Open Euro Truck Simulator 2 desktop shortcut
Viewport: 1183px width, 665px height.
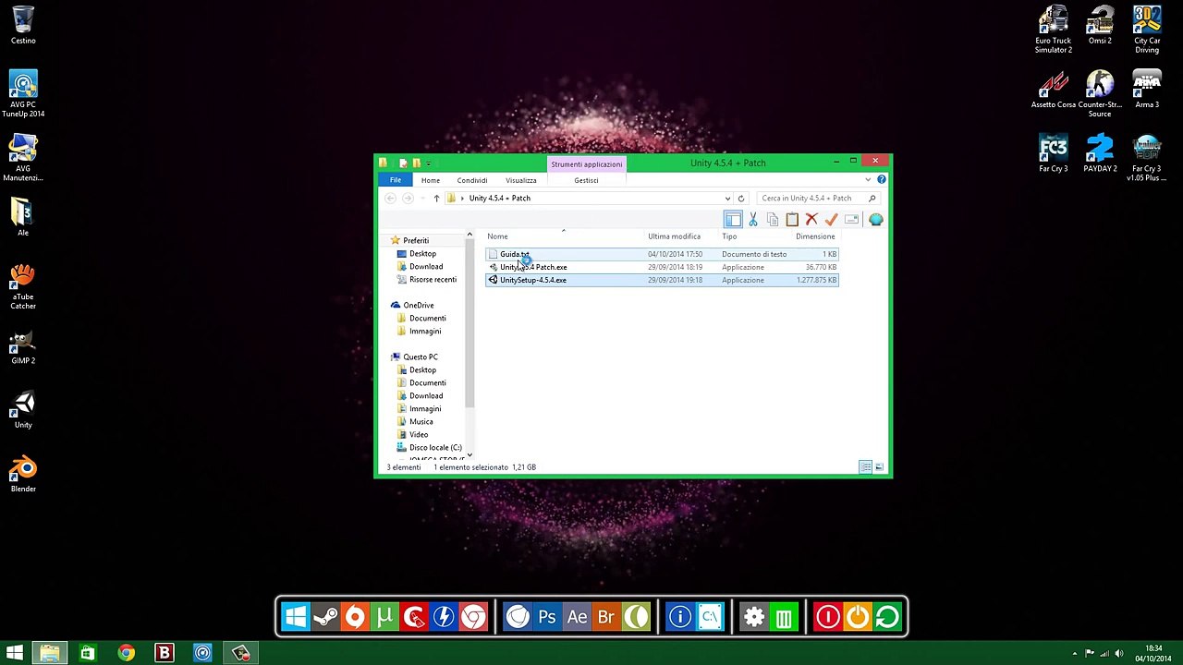click(x=1053, y=30)
